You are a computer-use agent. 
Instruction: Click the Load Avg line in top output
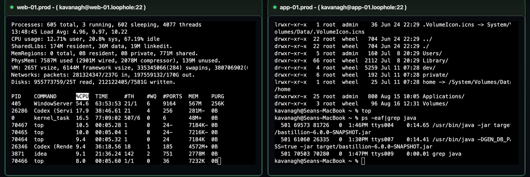pos(69,32)
